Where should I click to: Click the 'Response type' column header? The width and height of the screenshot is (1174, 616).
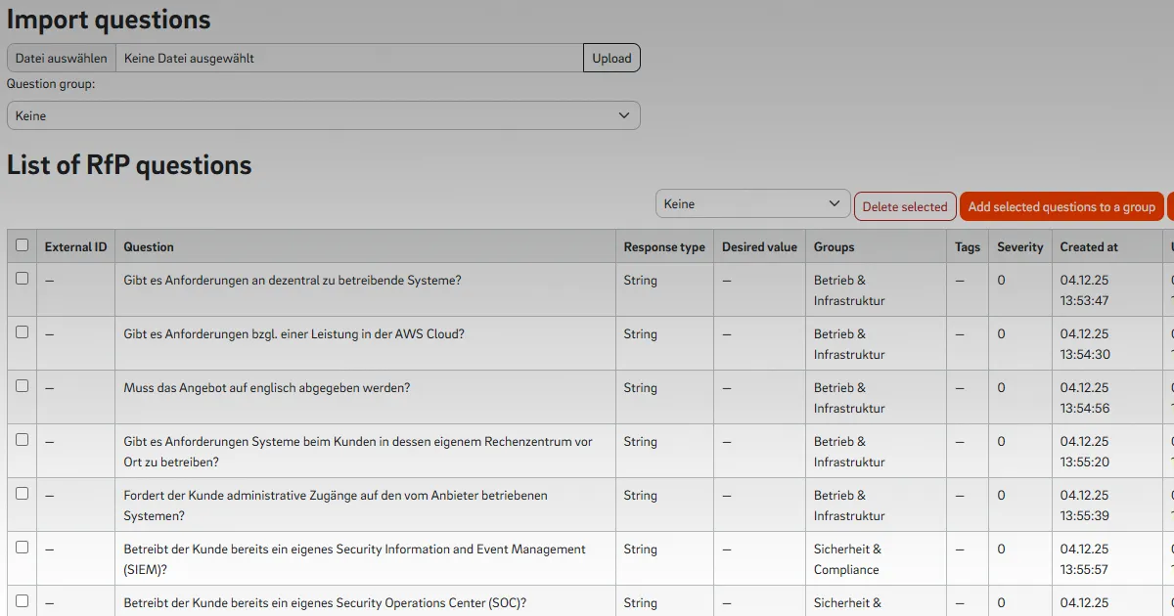[664, 247]
